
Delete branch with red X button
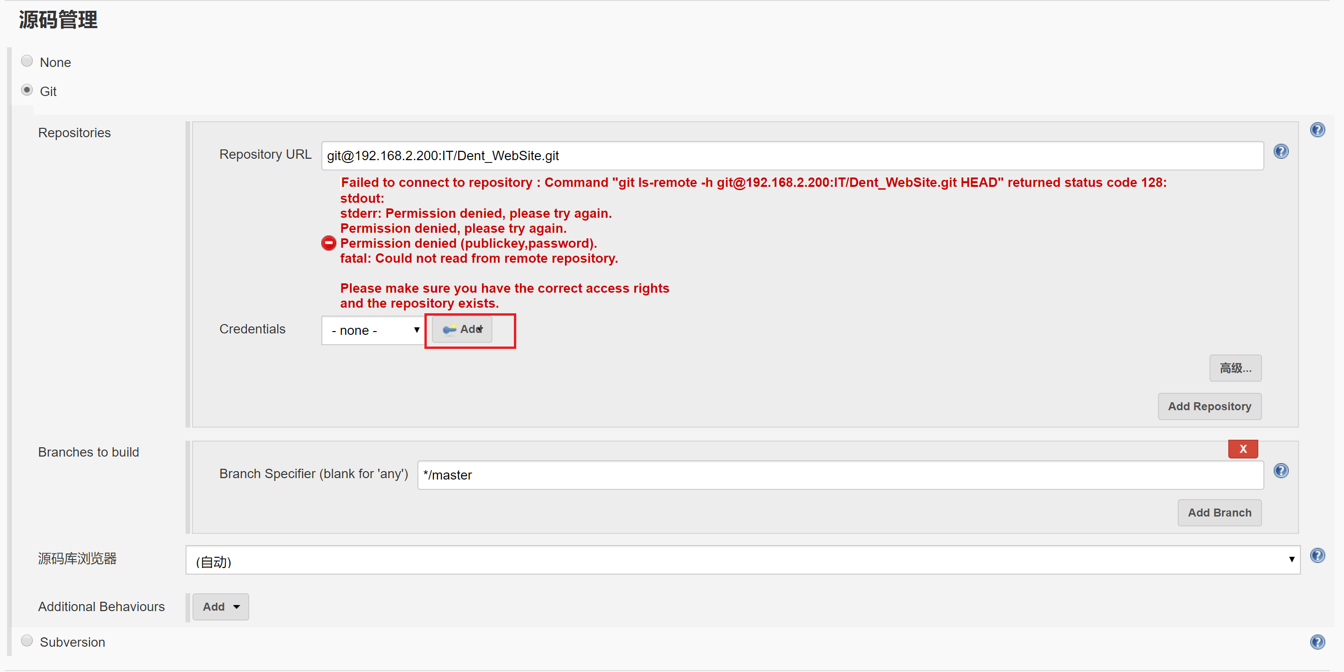1242,449
